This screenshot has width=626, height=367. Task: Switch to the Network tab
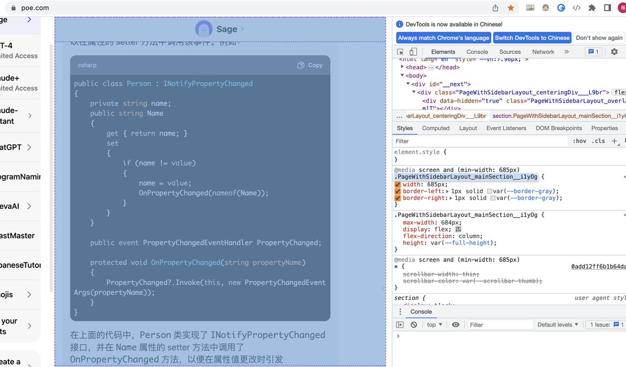[x=543, y=52]
